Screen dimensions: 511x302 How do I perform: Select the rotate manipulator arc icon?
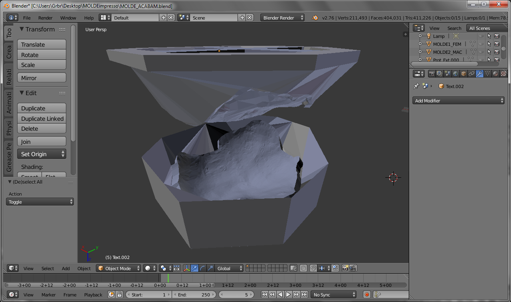point(202,269)
